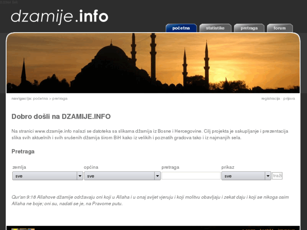307x230 pixels.
Task: Click the 'Dobro došli na DZAMIJE.INFO' heading
Action: click(61, 116)
